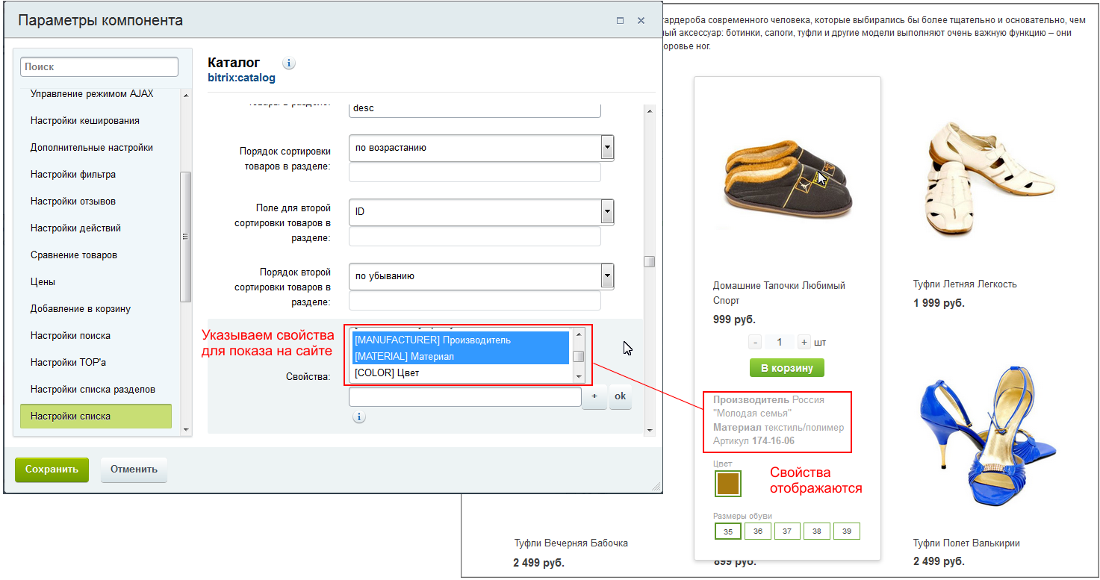This screenshot has width=1100, height=580.
Task: Select the highlighted Настройки списка item
Action: pyautogui.click(x=96, y=416)
